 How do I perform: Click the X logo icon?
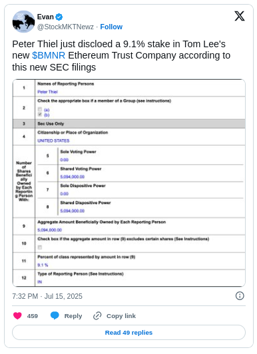pos(240,16)
